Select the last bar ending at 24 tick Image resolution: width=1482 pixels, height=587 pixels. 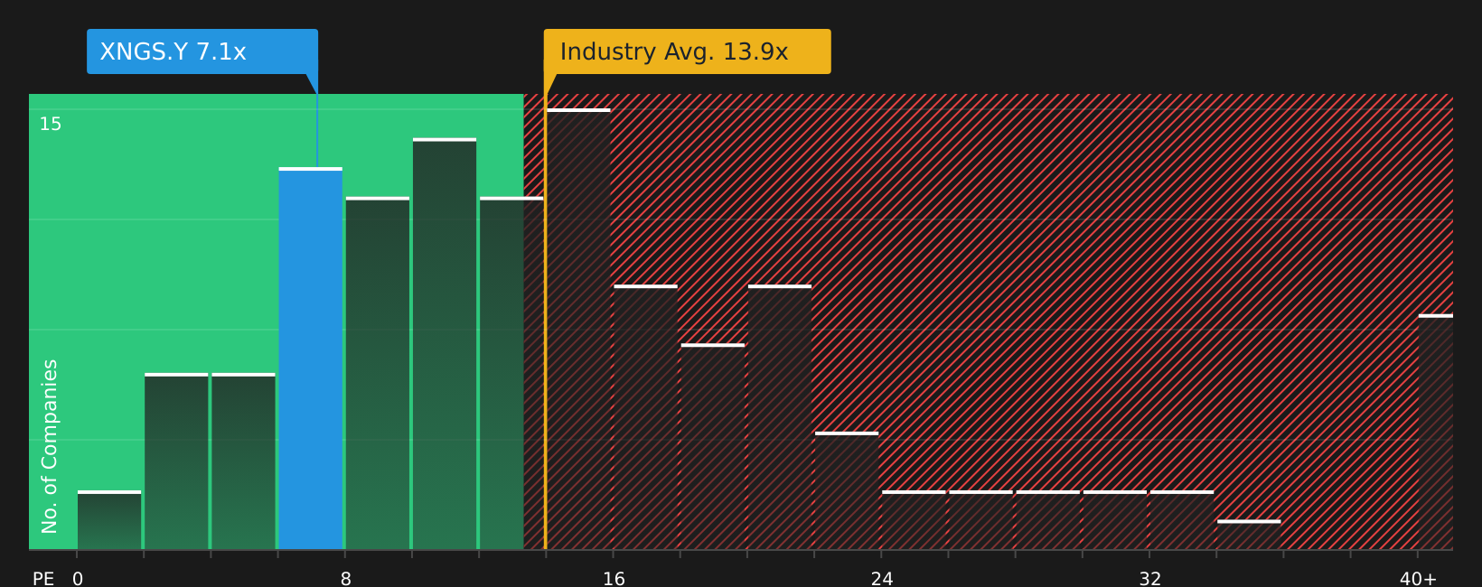[847, 490]
